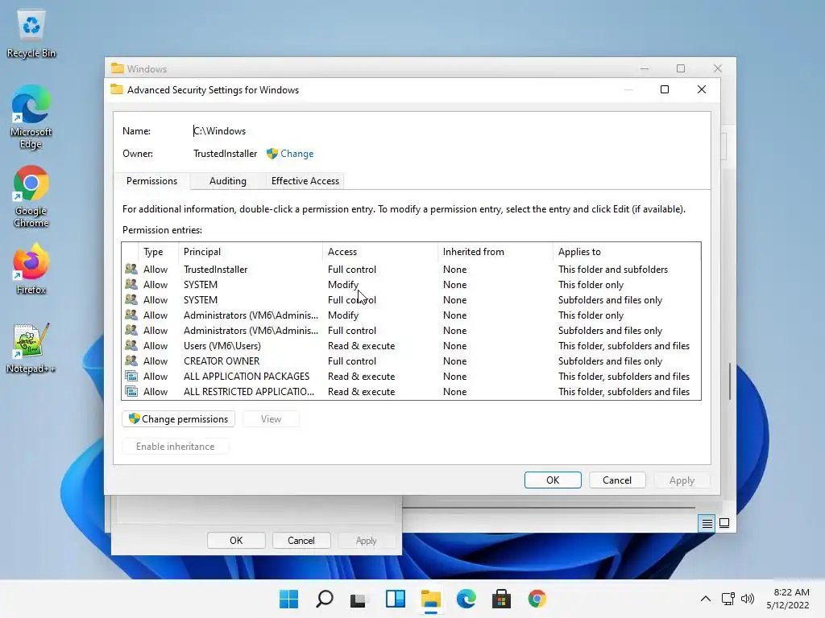The width and height of the screenshot is (825, 618).
Task: Open Task View on the taskbar
Action: [359, 599]
